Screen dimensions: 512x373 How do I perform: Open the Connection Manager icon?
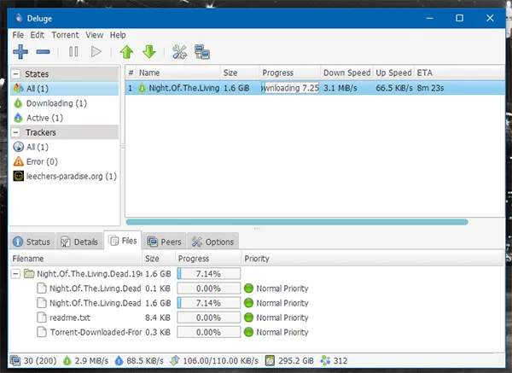pyautogui.click(x=202, y=51)
